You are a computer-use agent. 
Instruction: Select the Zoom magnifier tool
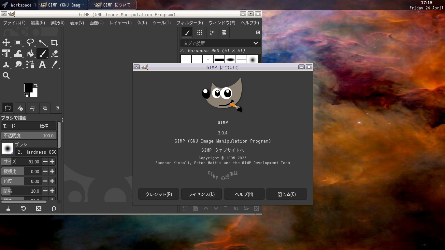[6, 76]
